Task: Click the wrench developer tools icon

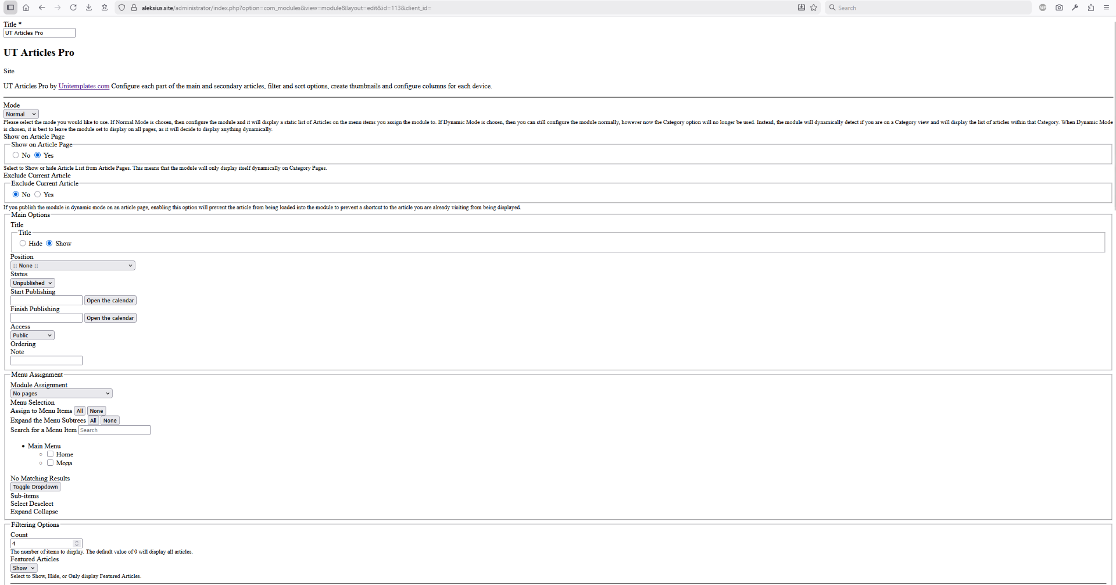Action: pos(1075,8)
